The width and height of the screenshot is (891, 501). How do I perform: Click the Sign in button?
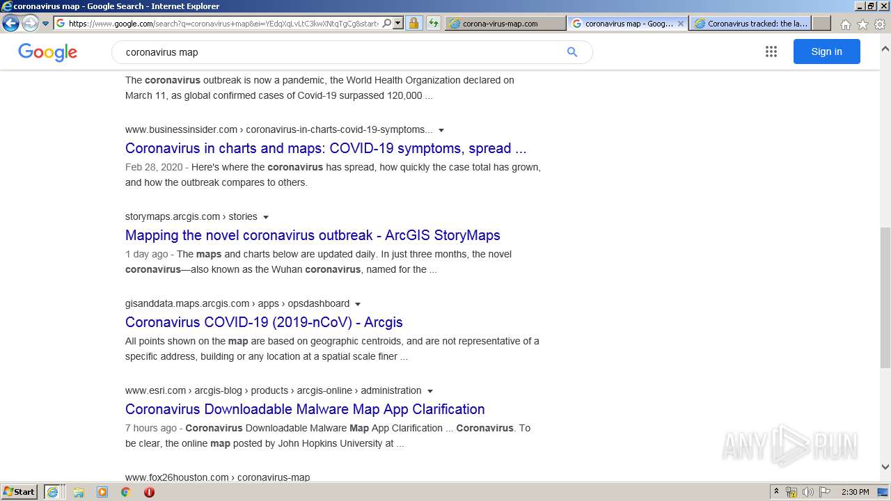pyautogui.click(x=826, y=51)
